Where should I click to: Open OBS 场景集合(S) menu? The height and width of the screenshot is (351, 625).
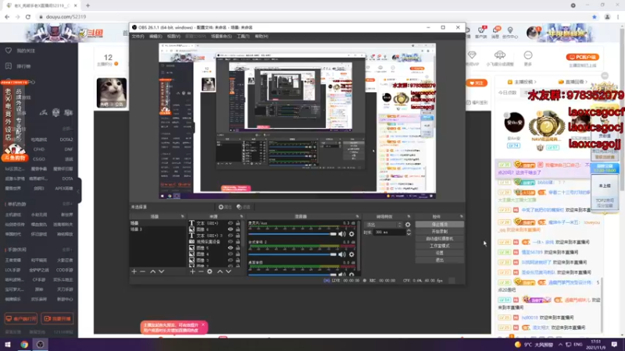[x=221, y=36]
